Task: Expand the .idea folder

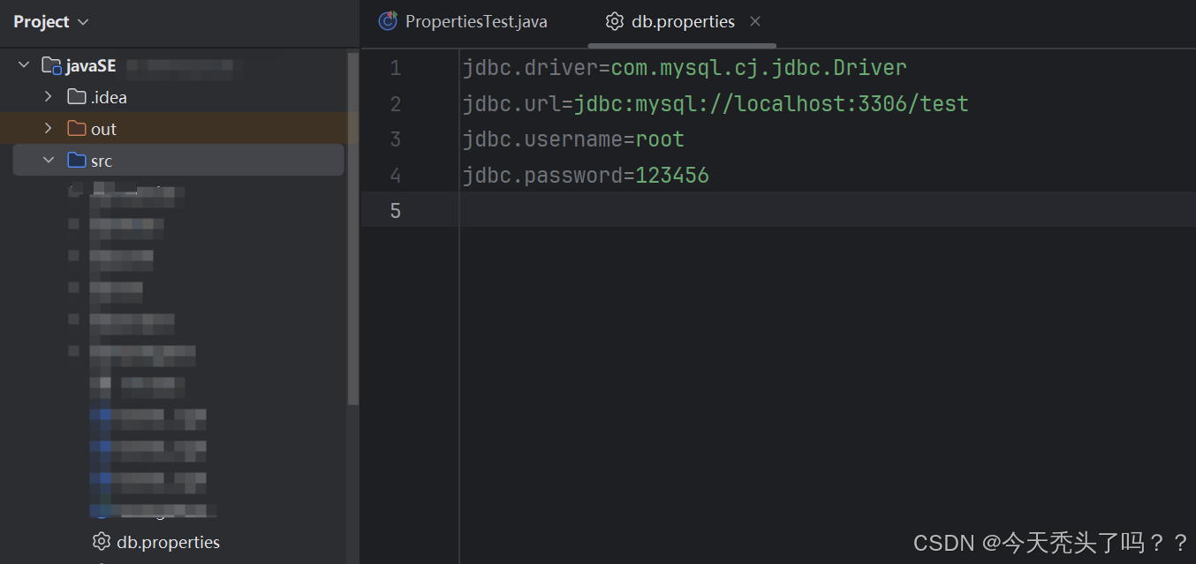Action: click(47, 96)
